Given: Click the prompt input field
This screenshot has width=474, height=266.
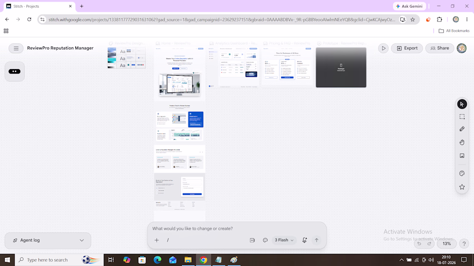Looking at the screenshot, I should tap(237, 229).
